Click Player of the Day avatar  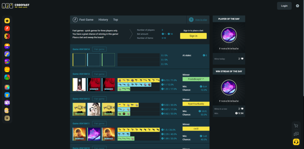click(x=229, y=35)
